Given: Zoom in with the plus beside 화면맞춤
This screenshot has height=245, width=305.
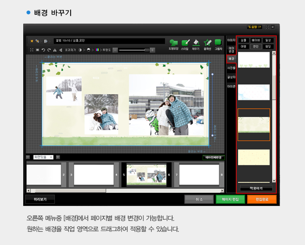Looking at the screenshot, I should [x=58, y=157].
